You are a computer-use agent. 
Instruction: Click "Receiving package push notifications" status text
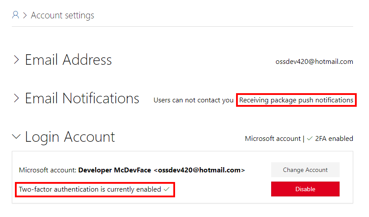point(296,100)
